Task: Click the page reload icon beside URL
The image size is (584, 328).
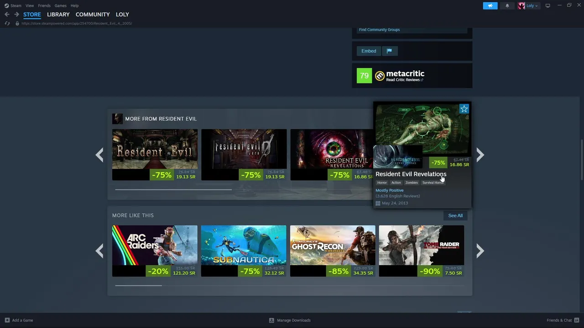Action: [x=7, y=23]
